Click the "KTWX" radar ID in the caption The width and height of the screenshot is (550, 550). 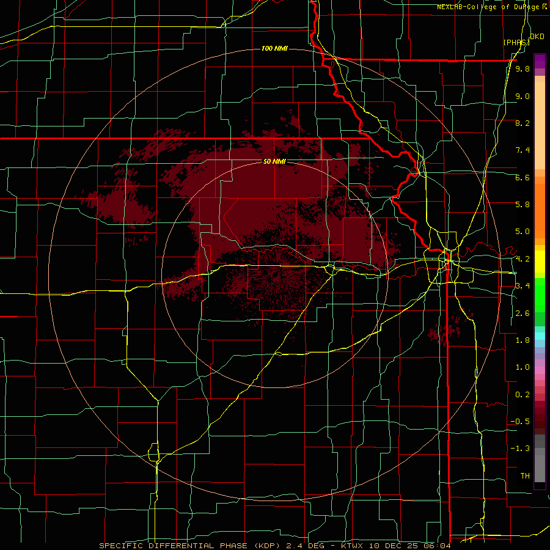pyautogui.click(x=353, y=546)
